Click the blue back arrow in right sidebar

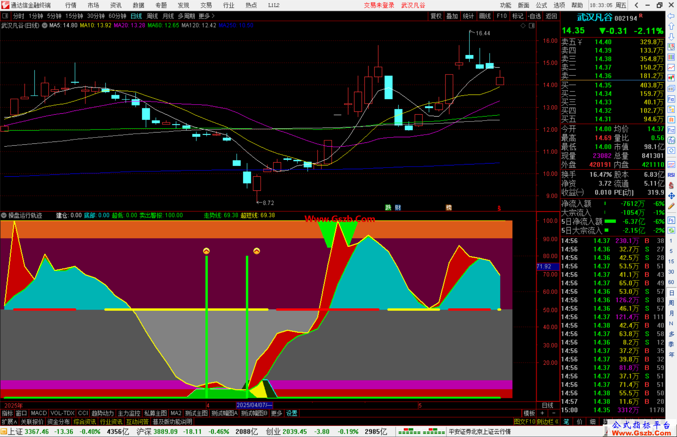(671, 16)
